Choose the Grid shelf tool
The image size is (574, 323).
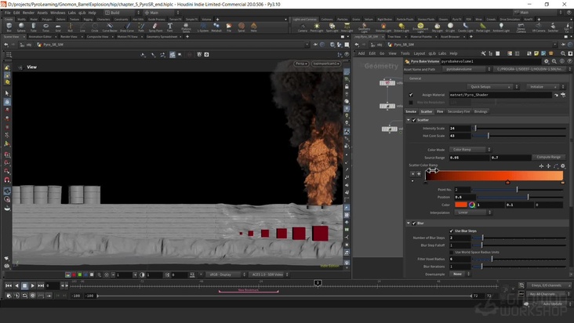(x=58, y=27)
